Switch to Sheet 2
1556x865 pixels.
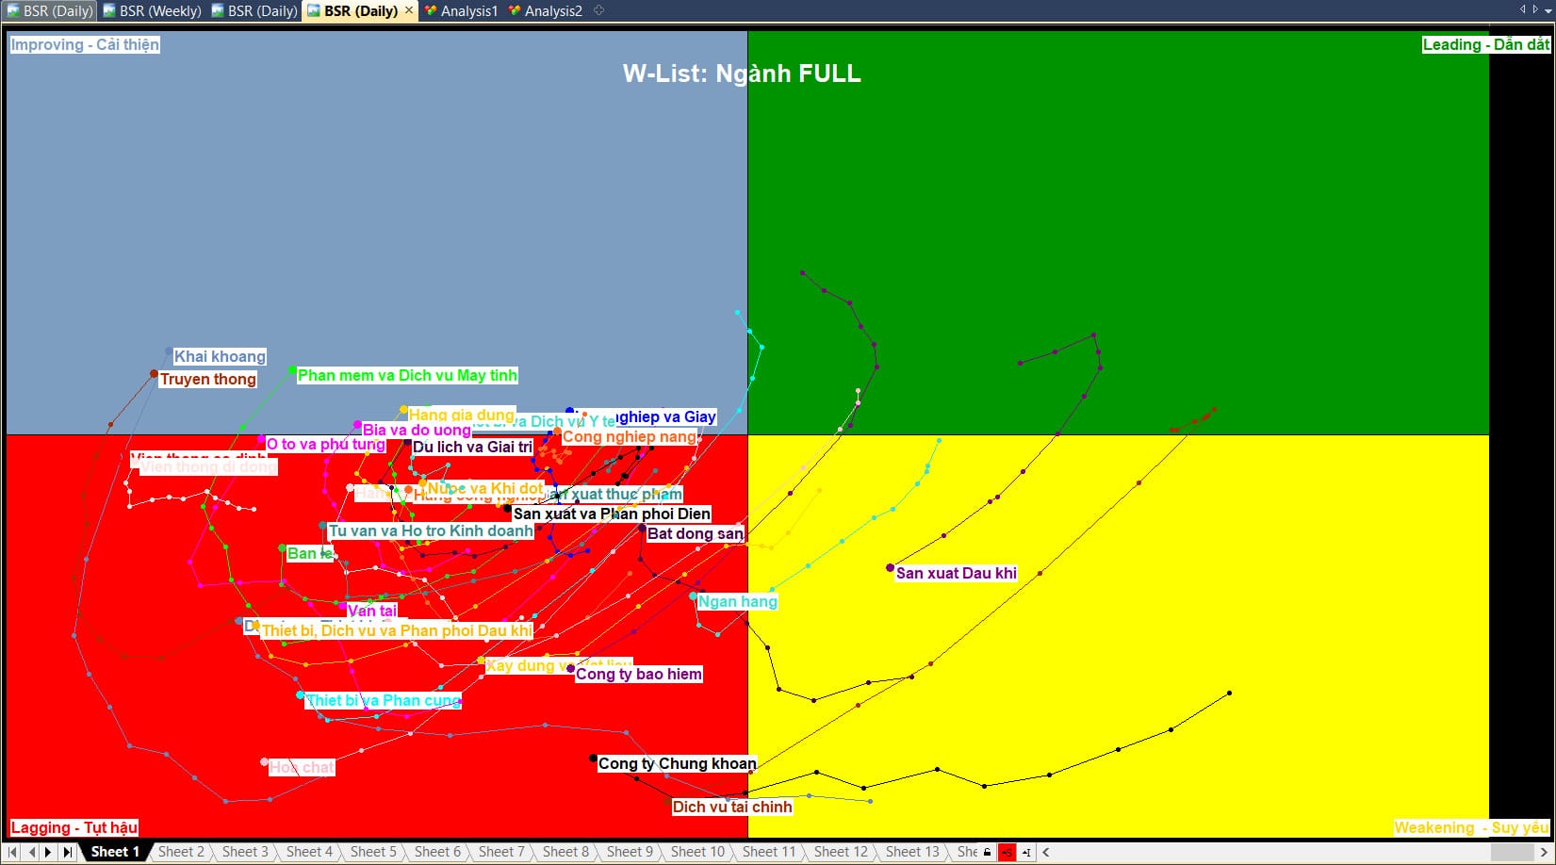tap(181, 852)
